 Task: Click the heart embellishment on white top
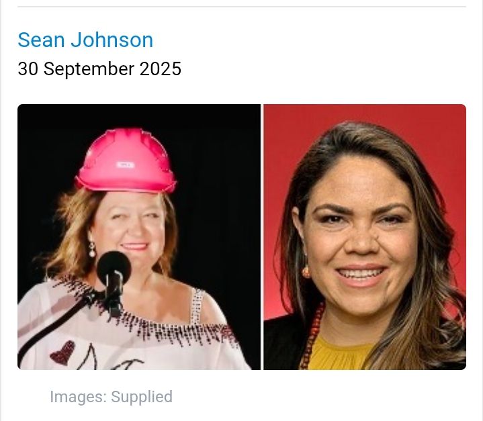[x=63, y=353]
